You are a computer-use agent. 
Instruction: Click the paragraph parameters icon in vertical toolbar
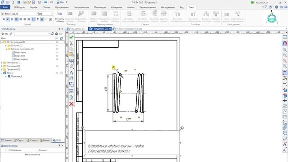[72, 78]
